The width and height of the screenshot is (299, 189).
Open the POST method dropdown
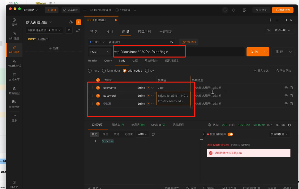[100, 52]
